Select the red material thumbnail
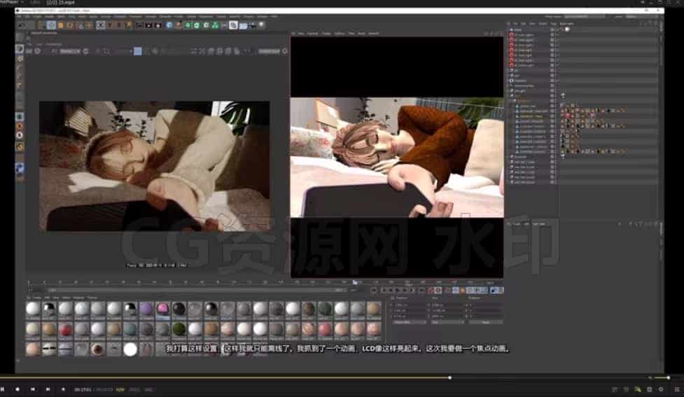Viewport: 684px width, 397px height. [65, 329]
